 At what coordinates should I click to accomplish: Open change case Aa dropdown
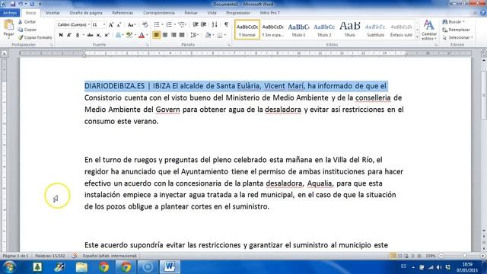click(x=132, y=24)
